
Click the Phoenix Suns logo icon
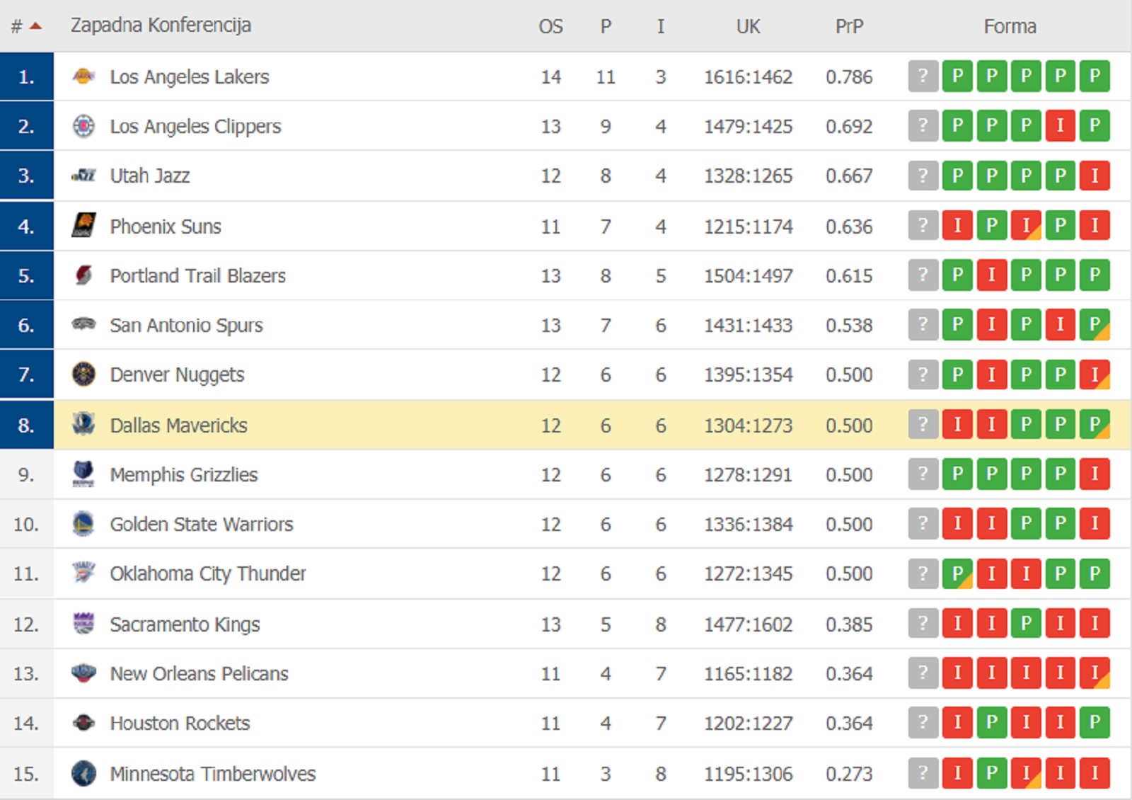click(x=83, y=226)
